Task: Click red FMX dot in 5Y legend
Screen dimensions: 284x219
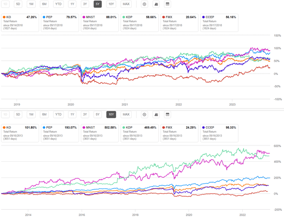Action: coord(164,17)
